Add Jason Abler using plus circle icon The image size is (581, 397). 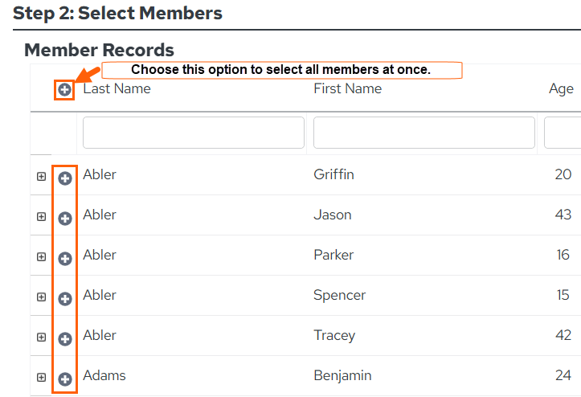point(65,219)
